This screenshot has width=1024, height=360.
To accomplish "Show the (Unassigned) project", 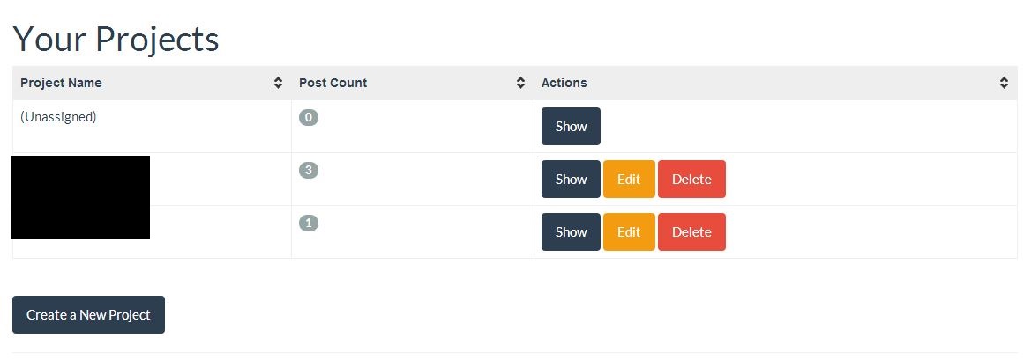I will point(571,127).
